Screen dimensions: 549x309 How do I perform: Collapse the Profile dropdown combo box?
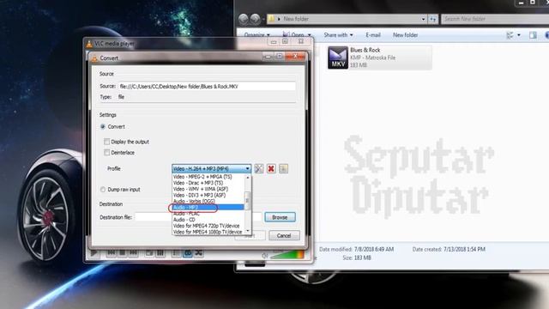(212, 168)
